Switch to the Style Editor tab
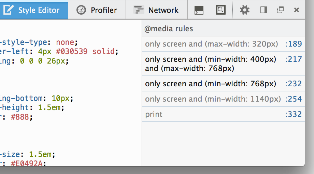This screenshot has width=314, height=174. click(33, 10)
